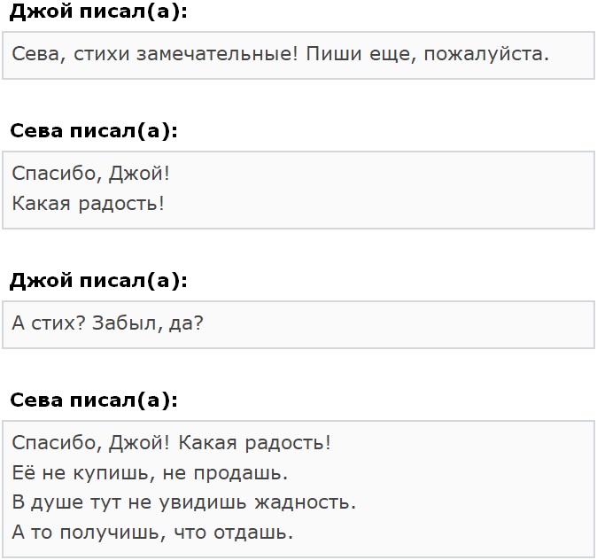
Task: Click the line 'Её не купишь, не продашь.'
Action: [x=150, y=473]
